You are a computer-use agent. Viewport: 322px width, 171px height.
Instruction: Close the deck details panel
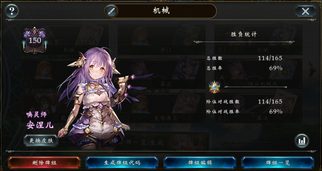tap(305, 11)
